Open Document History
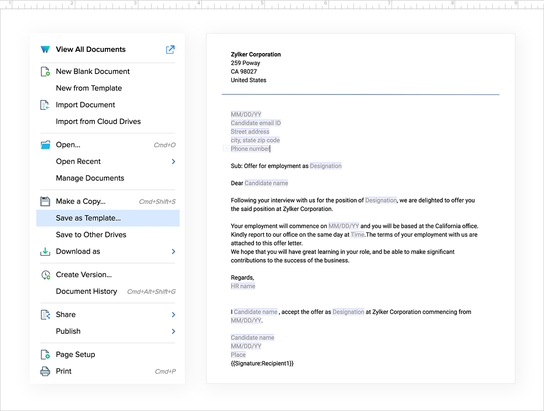The image size is (544, 411). coord(87,292)
